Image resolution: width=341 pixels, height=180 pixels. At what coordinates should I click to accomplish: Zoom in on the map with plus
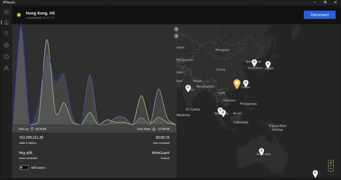331,163
